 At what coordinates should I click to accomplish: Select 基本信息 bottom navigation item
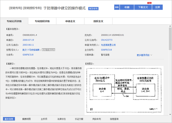pyautogui.click(x=9, y=119)
